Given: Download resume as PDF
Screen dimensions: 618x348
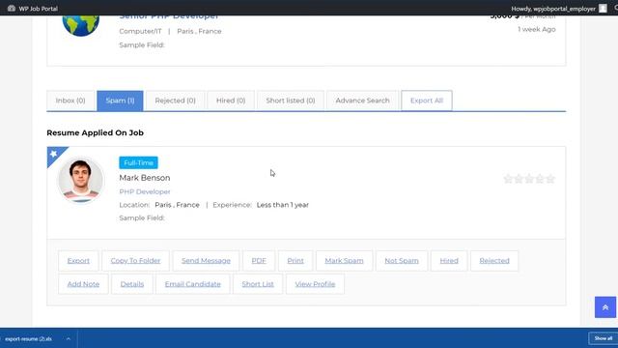Looking at the screenshot, I should tap(259, 261).
